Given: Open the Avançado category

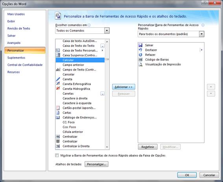Looking at the screenshot, I should [14, 43].
